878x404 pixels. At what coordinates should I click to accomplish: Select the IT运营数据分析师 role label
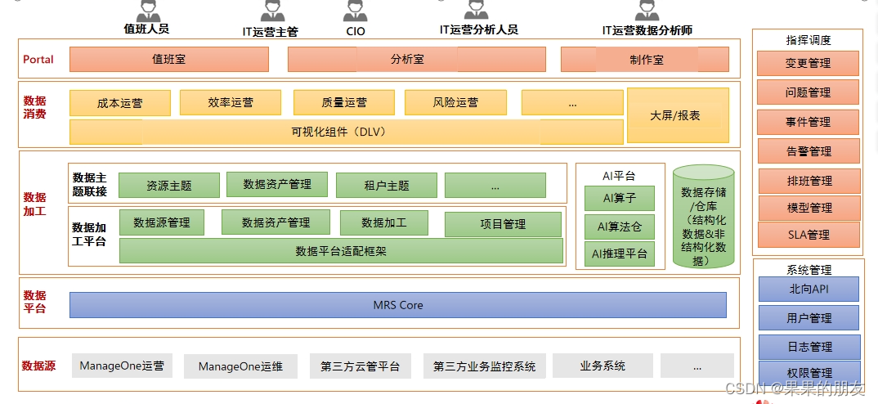647,30
